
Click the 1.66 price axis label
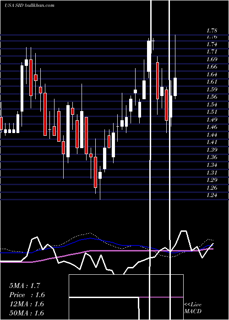coord(212,67)
